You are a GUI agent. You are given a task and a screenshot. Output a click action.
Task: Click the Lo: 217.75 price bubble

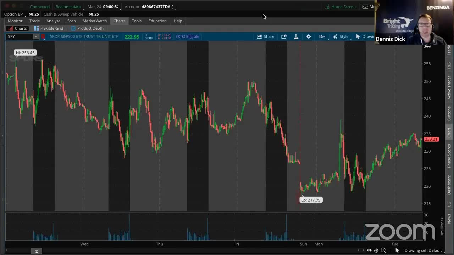(311, 200)
